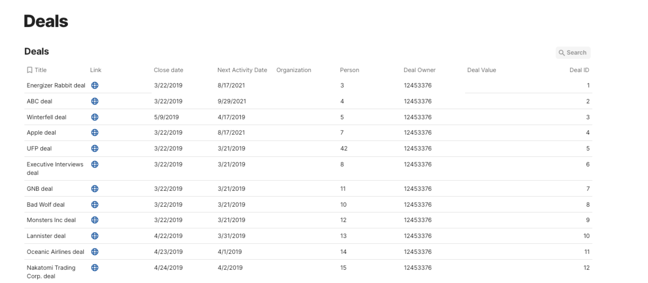
Task: Select the UFP deal title
Action: tap(39, 148)
